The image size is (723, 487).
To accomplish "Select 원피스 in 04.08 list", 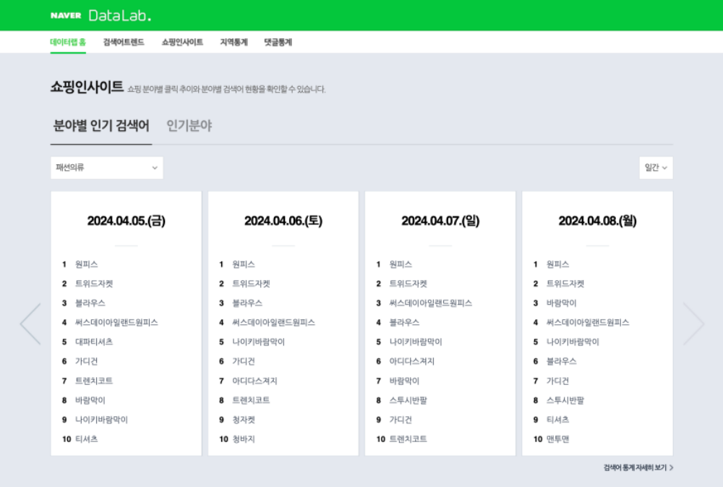I will coord(558,264).
